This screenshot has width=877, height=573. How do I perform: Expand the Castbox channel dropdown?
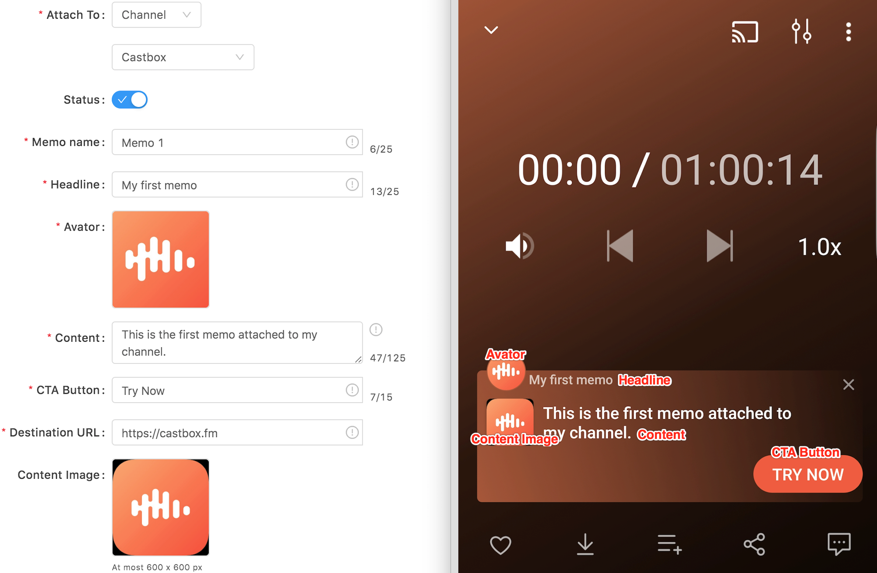coord(183,57)
